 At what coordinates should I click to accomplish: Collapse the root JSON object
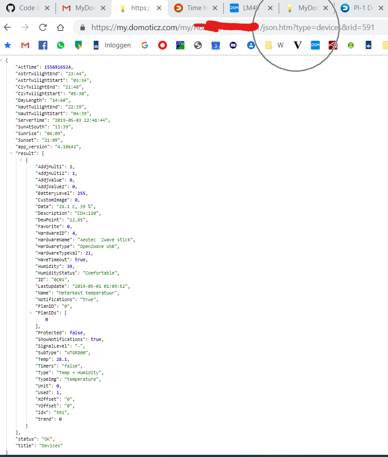point(1,61)
